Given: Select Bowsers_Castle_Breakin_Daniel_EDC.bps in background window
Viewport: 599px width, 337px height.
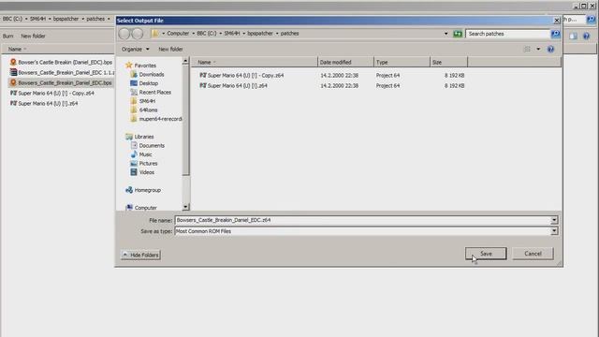Looking at the screenshot, I should [x=61, y=83].
